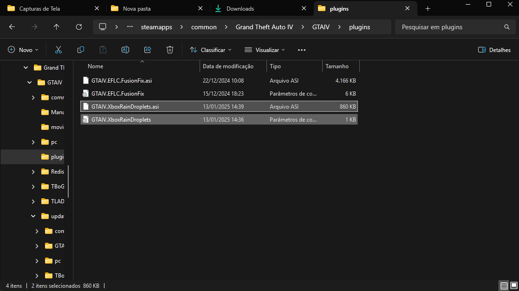Close the Downloads tab
519x291 pixels.
point(304,8)
